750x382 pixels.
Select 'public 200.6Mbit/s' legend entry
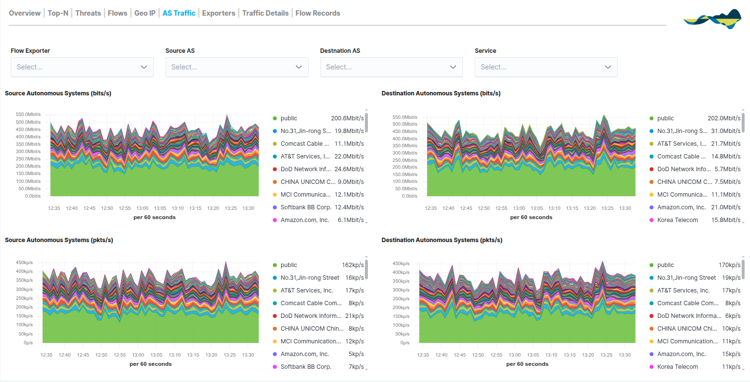(318, 118)
